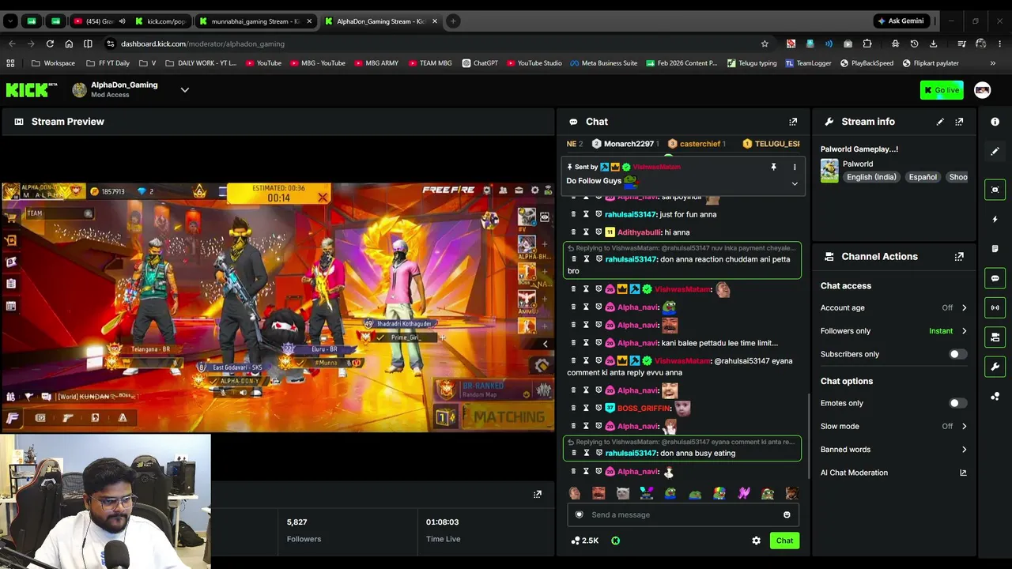Click the channel points sidebar icon
Image resolution: width=1012 pixels, height=569 pixels.
tap(995, 397)
